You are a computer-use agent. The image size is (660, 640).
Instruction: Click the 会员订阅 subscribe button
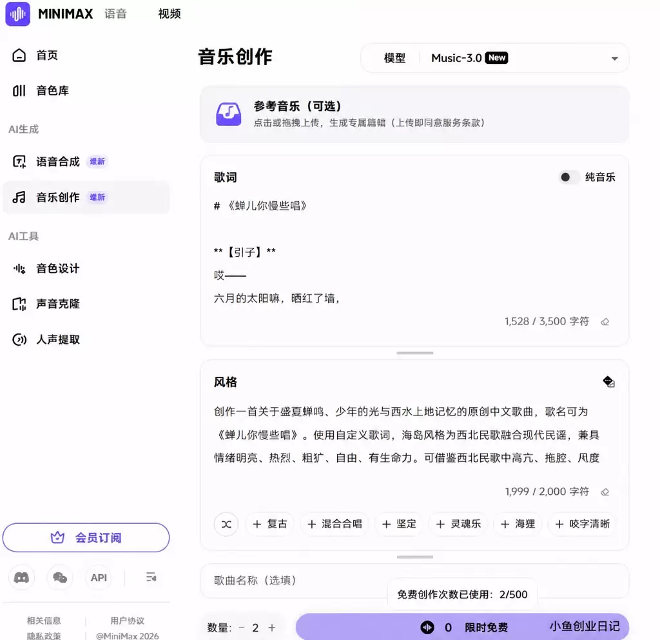(86, 537)
